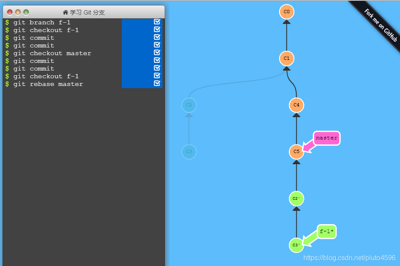The width and height of the screenshot is (400, 266).
Task: Click the terminal title '学习 Git 分支'
Action: (x=87, y=12)
